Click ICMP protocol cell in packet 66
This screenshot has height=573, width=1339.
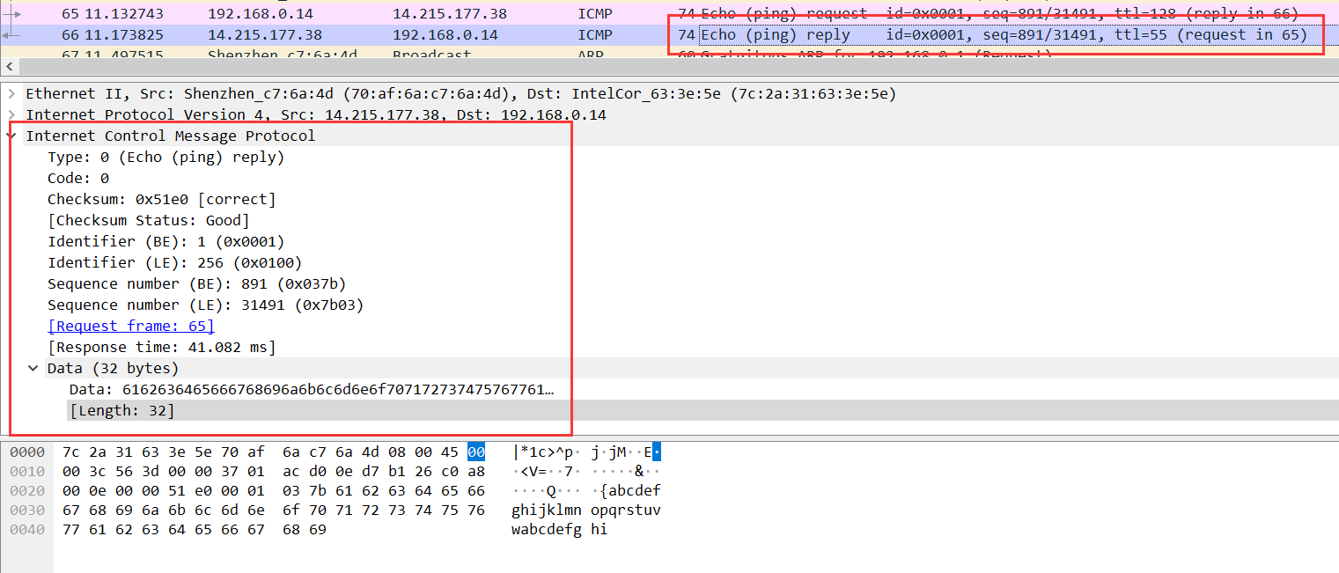595,35
